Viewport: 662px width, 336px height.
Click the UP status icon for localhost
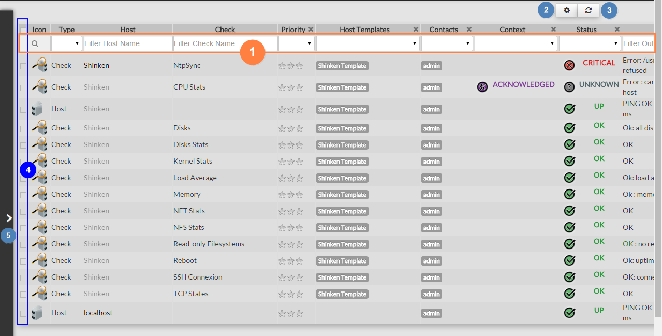coord(569,313)
